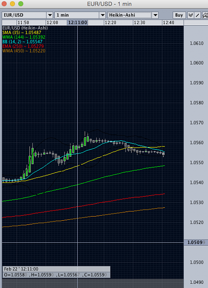Click the EMA (250) indicator legend
Screen dimensions: 208x288
click(x=23, y=46)
